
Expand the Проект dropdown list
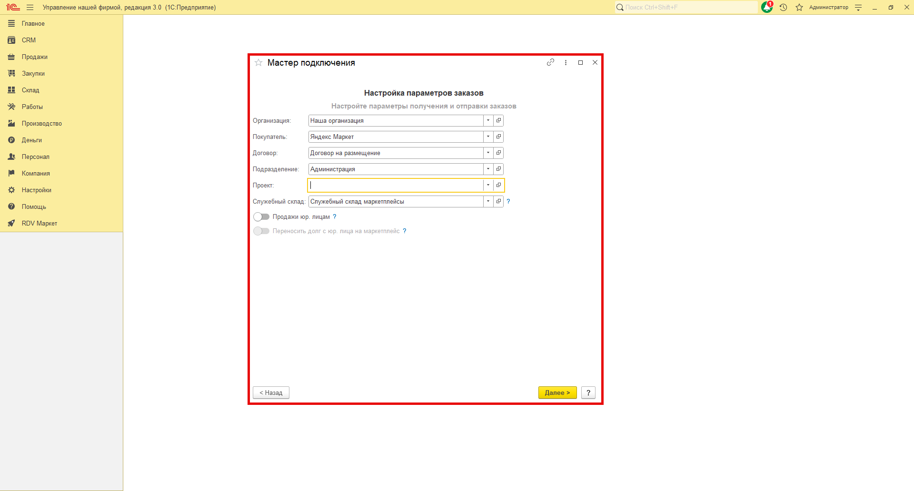click(x=488, y=185)
